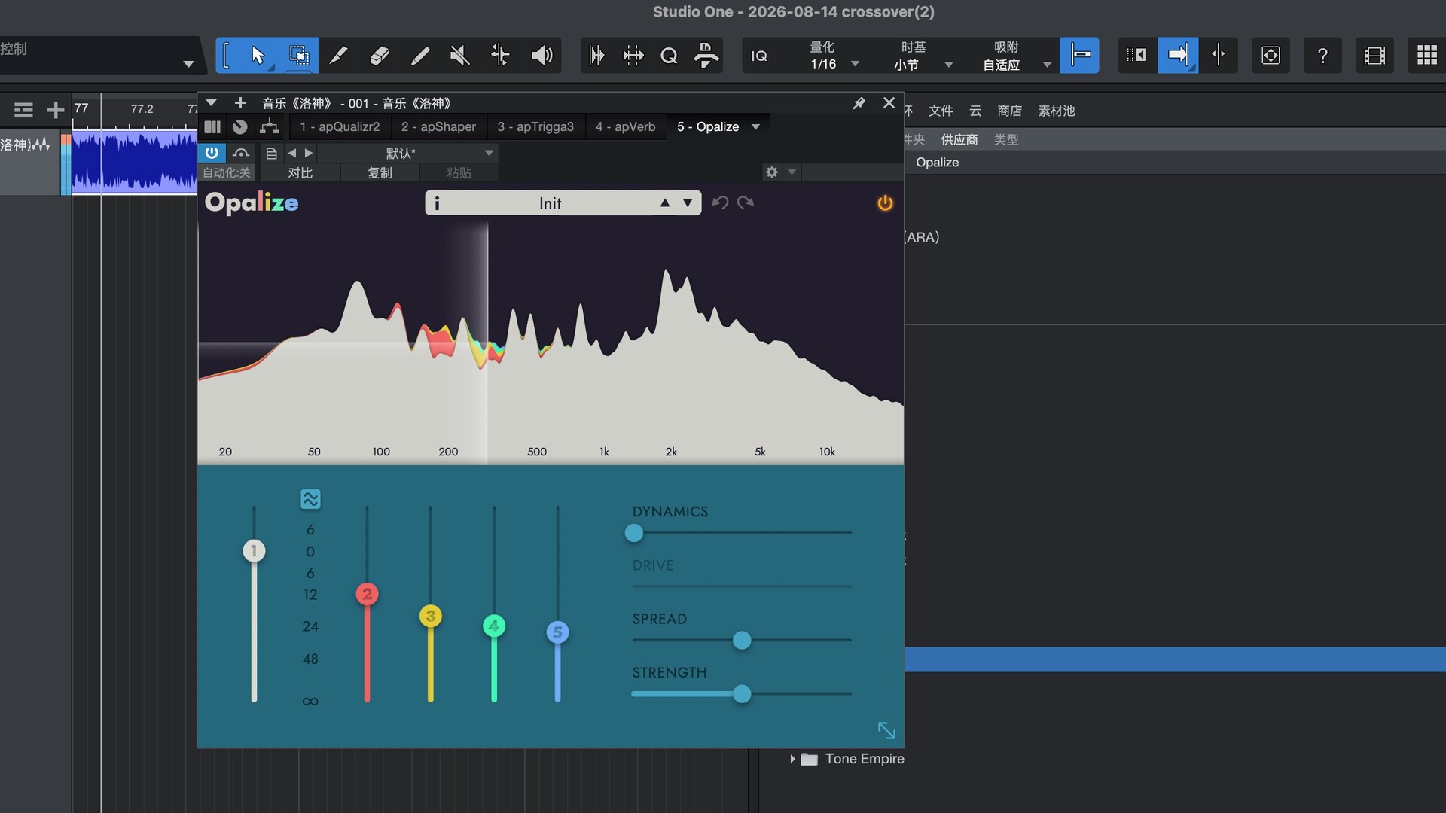
Task: Select the Opalize entry in browser
Action: tap(937, 163)
